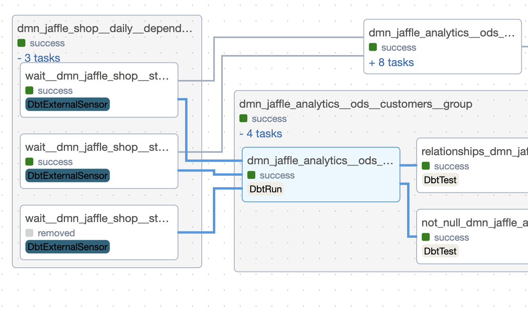Select the dmn_jaffle_shop__daily__depend group title

pyautogui.click(x=105, y=28)
